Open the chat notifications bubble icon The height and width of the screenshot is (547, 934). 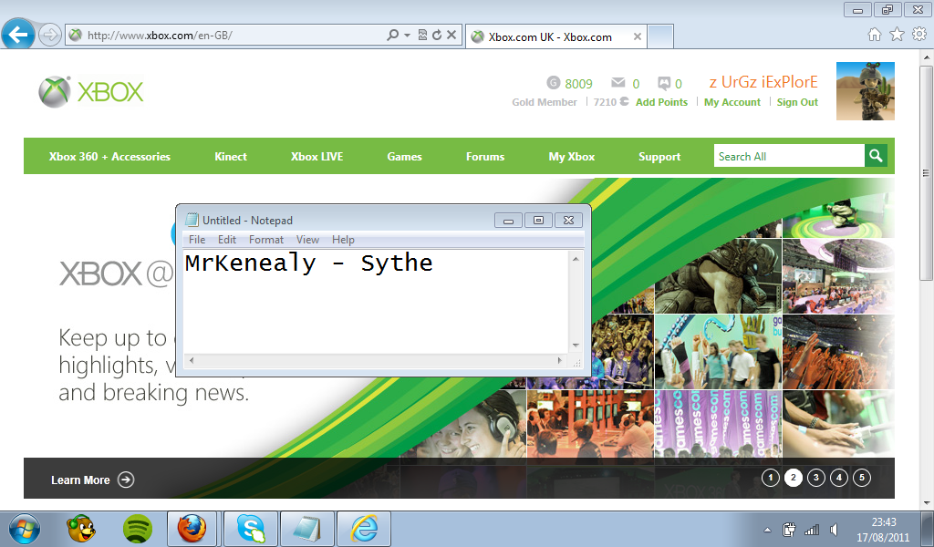click(x=664, y=83)
